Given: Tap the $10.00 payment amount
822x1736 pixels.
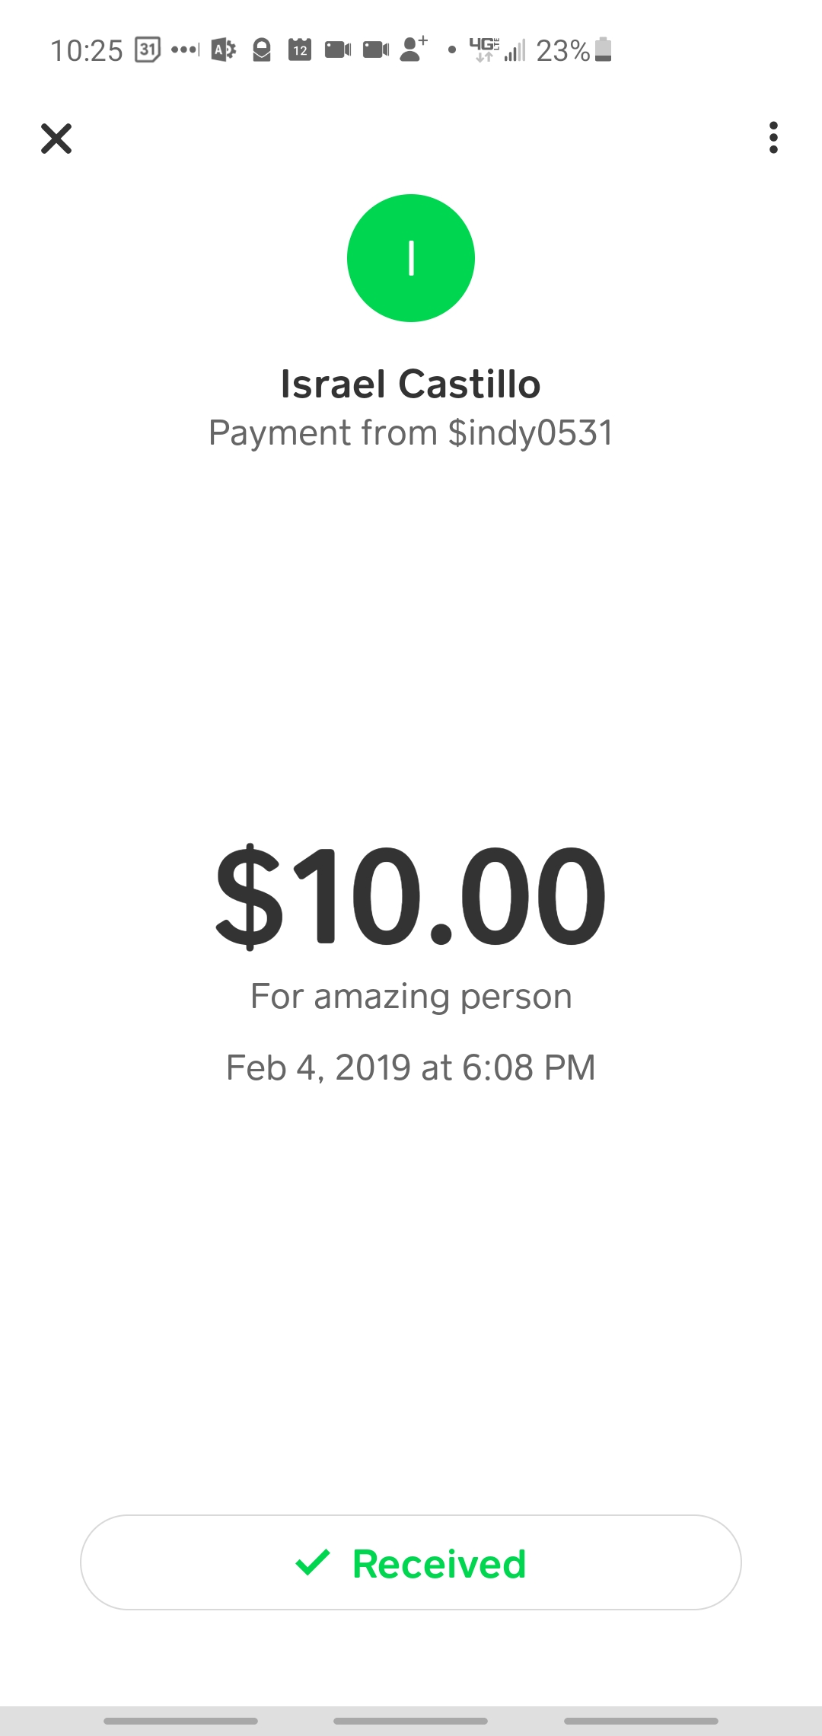Looking at the screenshot, I should point(411,896).
